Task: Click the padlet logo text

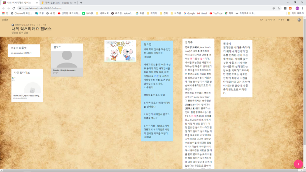Action: (x=5, y=20)
